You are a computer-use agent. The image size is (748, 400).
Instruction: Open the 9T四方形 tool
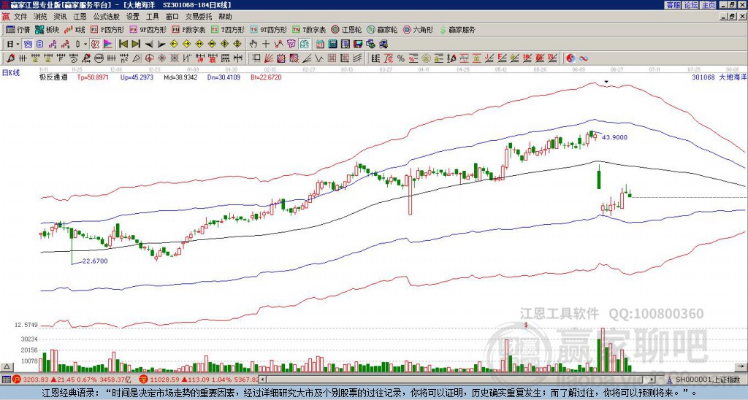point(269,29)
